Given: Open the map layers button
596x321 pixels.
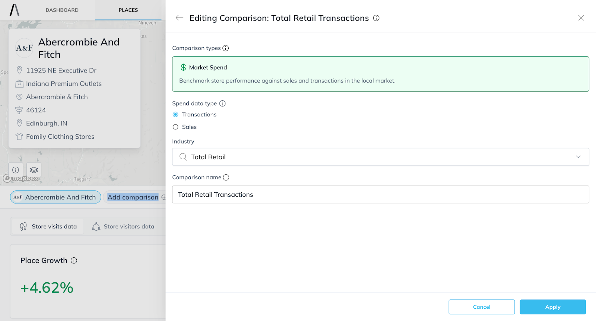Looking at the screenshot, I should (34, 170).
